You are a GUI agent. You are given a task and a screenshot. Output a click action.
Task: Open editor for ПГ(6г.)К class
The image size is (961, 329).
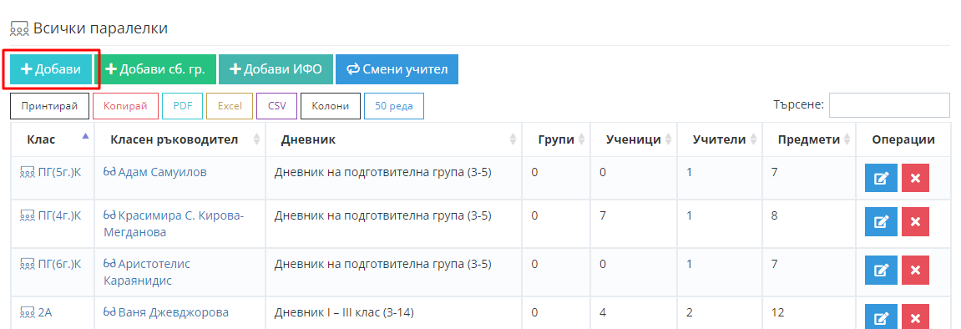[x=881, y=270]
